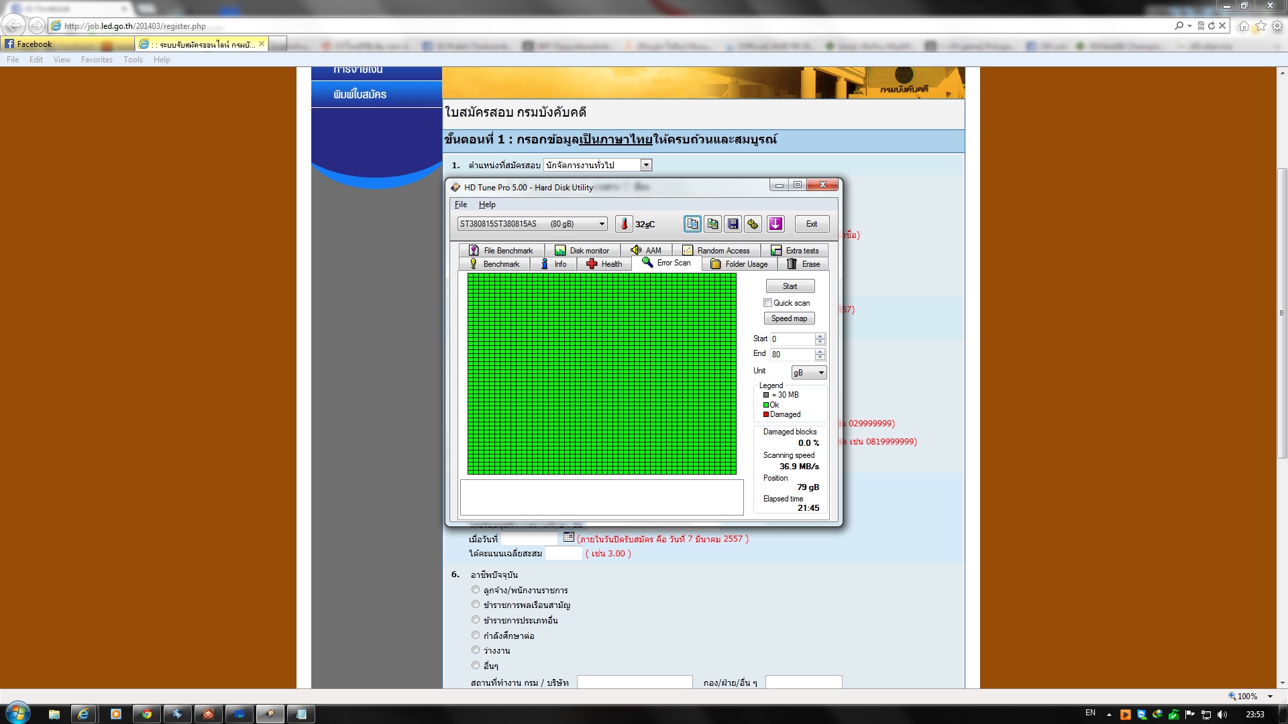Click the Speed map button
This screenshot has height=724, width=1288.
tap(789, 318)
